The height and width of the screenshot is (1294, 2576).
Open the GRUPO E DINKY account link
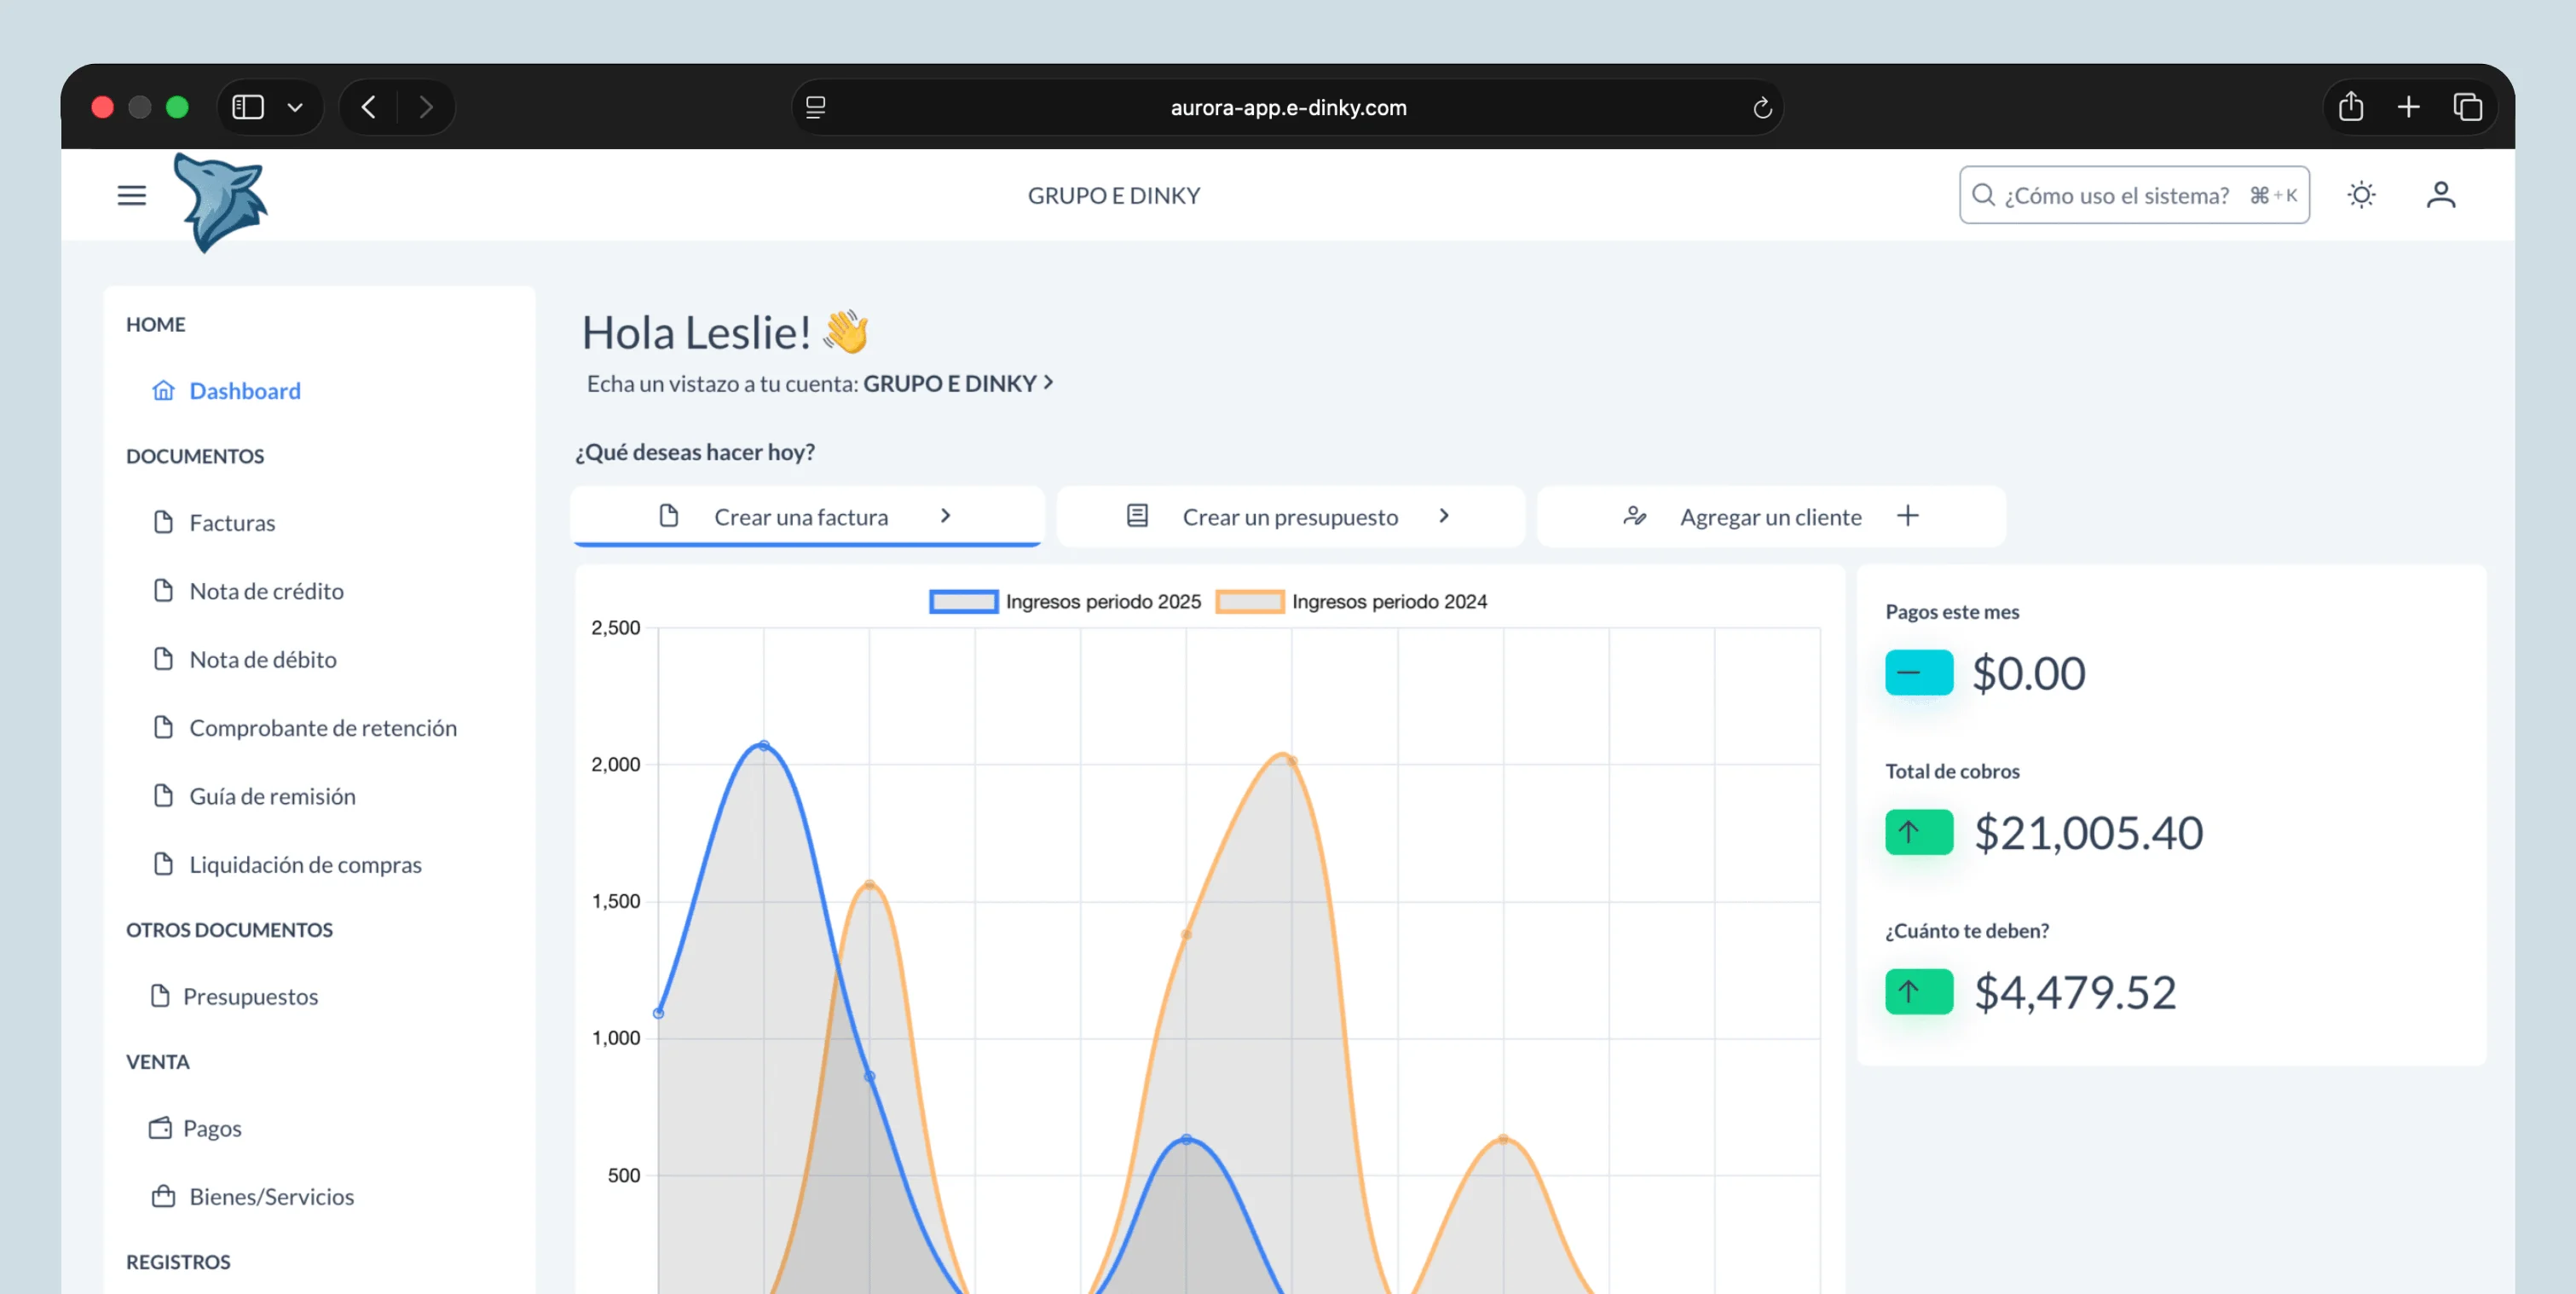click(x=949, y=383)
